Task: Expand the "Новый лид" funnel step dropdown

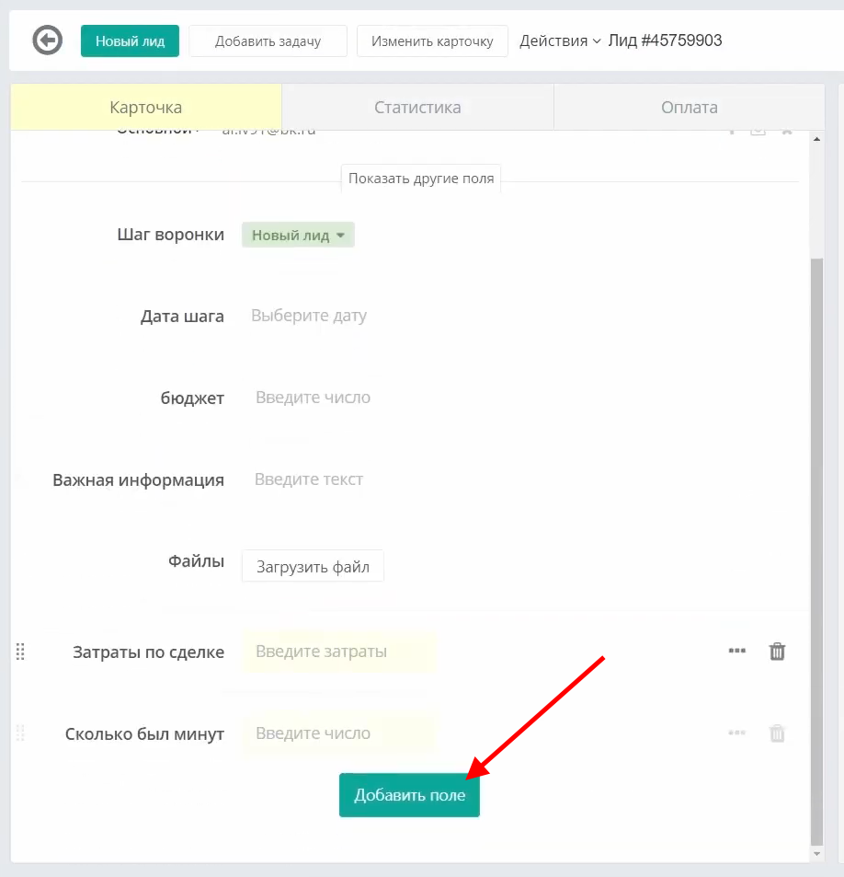Action: 298,235
